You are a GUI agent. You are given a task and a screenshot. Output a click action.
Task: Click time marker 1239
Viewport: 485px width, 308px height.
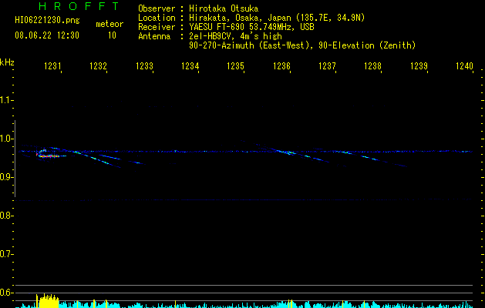click(419, 66)
